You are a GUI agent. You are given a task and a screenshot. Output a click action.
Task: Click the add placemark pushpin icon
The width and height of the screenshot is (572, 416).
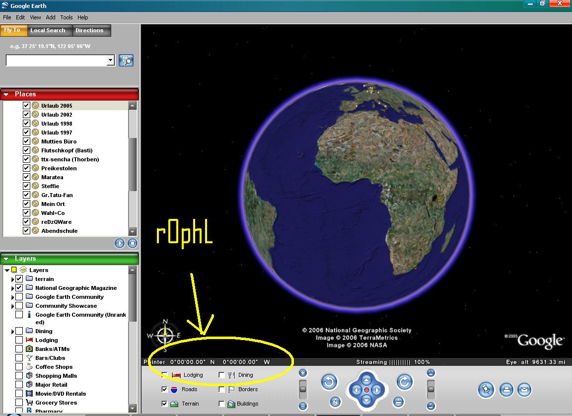487,390
